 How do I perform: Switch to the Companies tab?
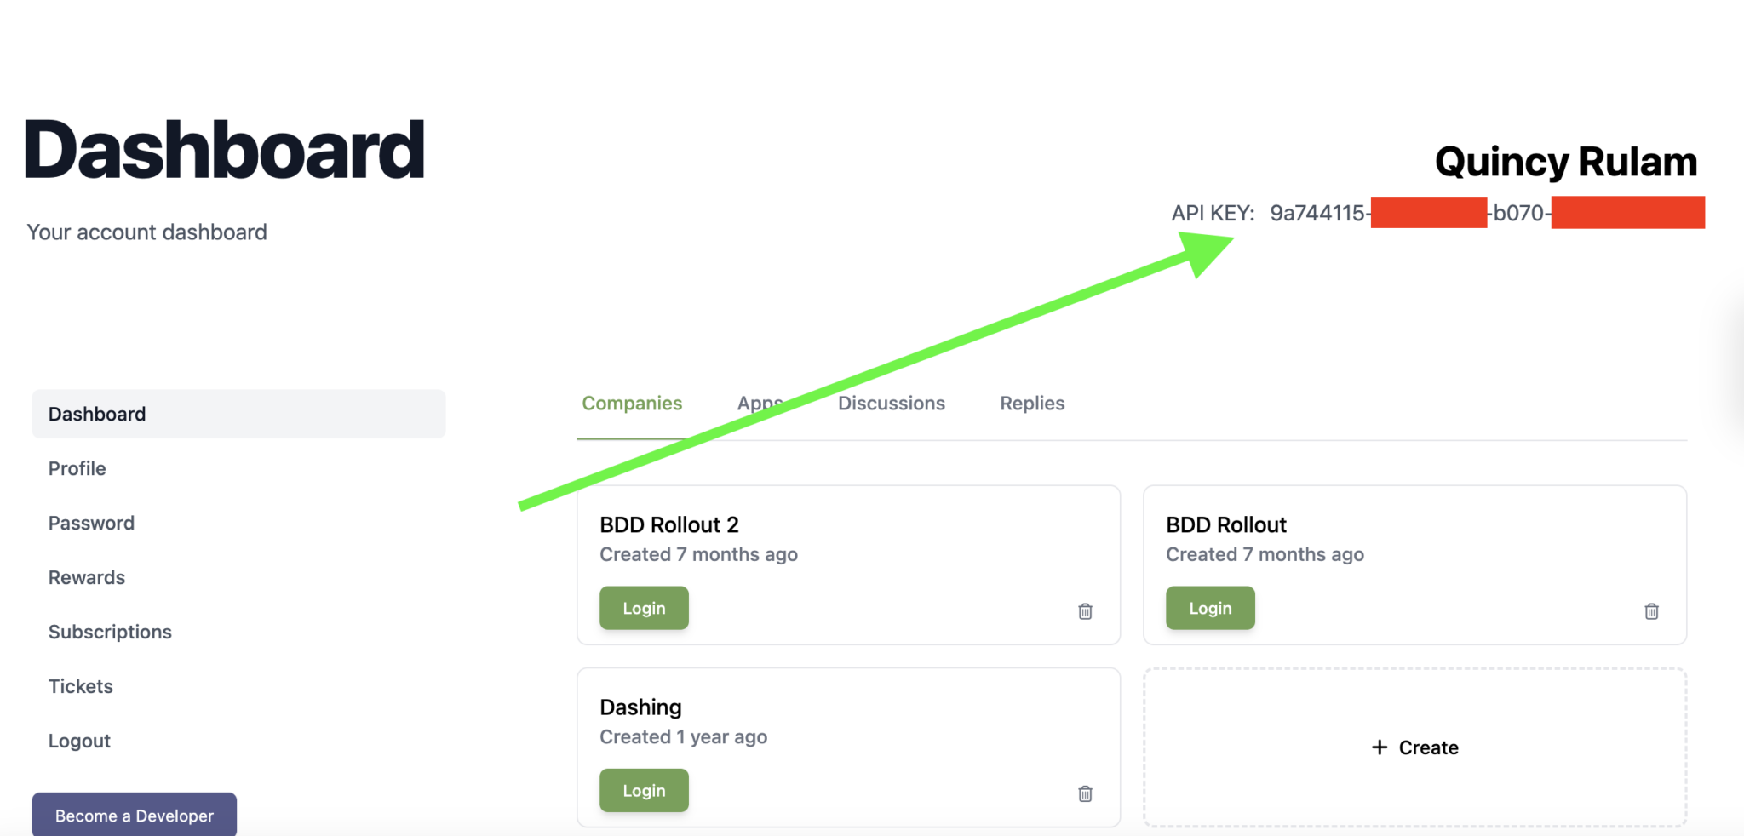(632, 404)
